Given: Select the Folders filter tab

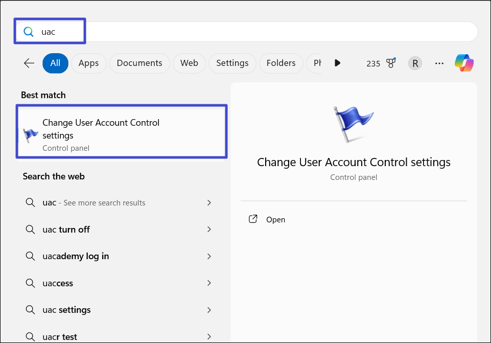Looking at the screenshot, I should (x=281, y=63).
